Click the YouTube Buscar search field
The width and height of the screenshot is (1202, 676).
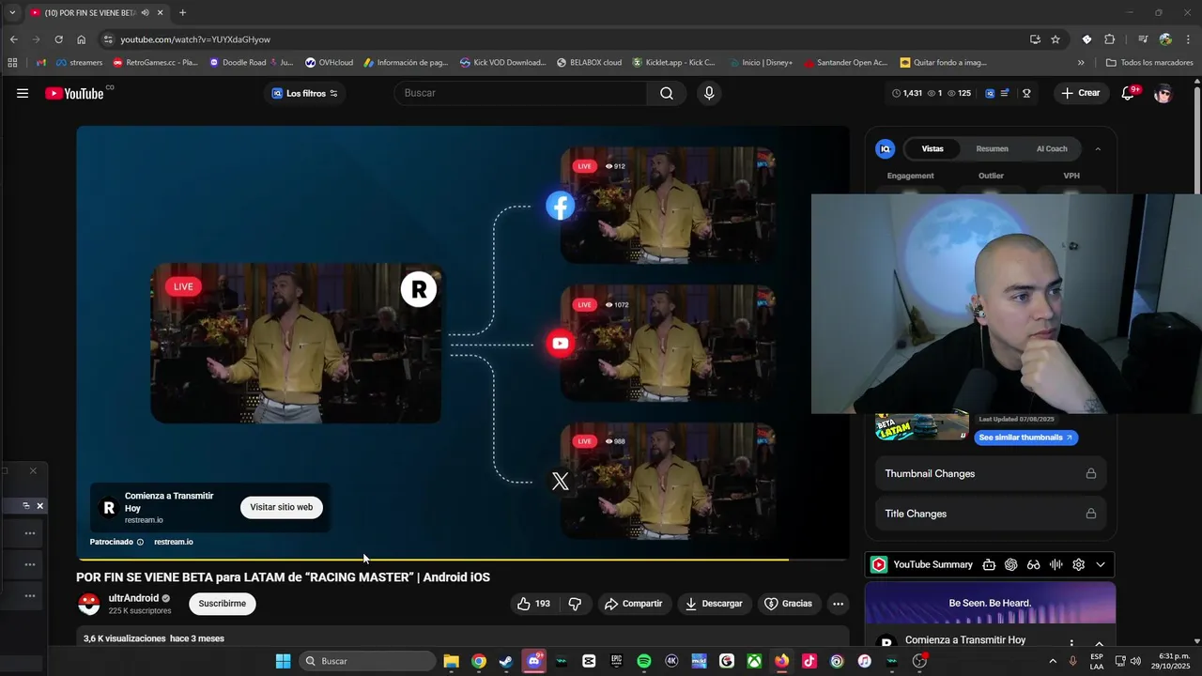pos(522,93)
